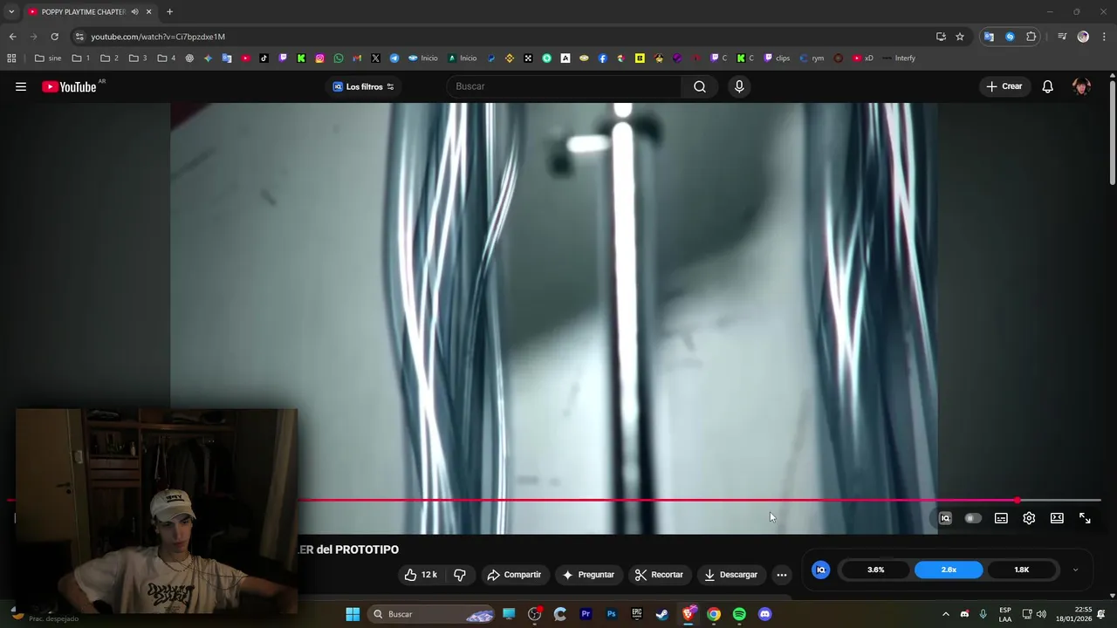Open the apps grid in the bookmarks bar

(x=11, y=58)
